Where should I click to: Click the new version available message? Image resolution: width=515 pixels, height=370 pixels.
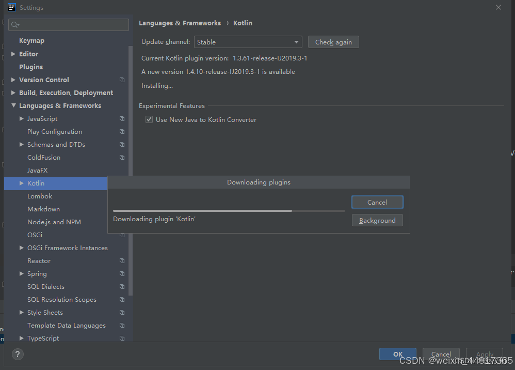coord(218,72)
